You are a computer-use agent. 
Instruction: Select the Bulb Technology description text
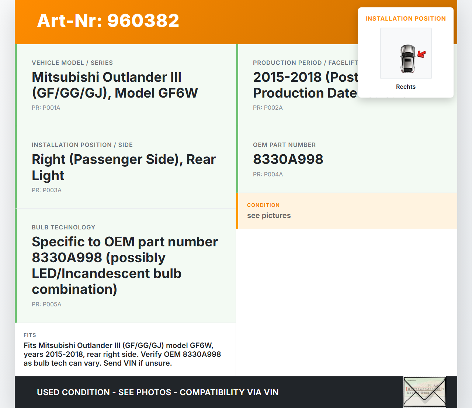[x=125, y=265]
